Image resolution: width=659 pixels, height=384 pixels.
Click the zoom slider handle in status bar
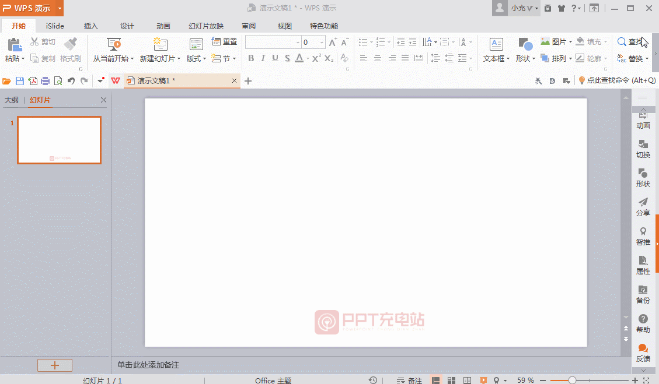tap(572, 380)
